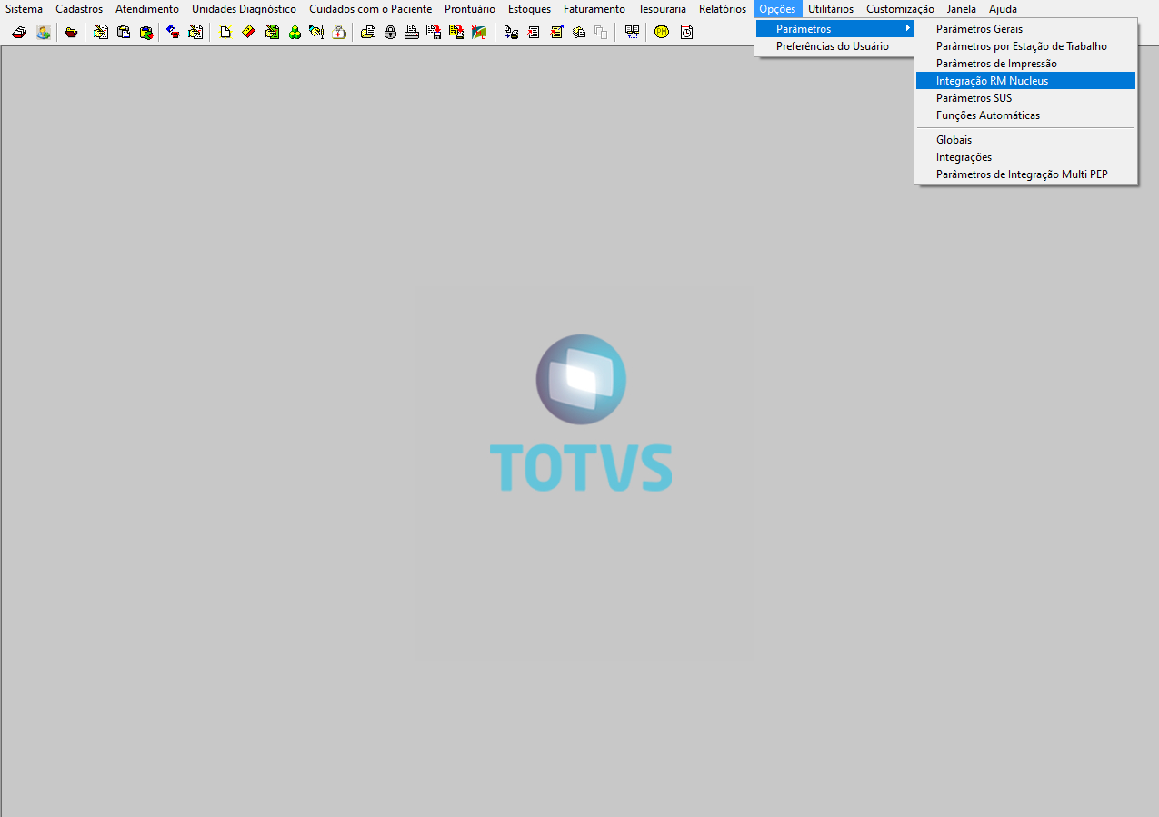Choose Parâmetros de Integração Multi PEP
The height and width of the screenshot is (817, 1159).
tap(1025, 174)
